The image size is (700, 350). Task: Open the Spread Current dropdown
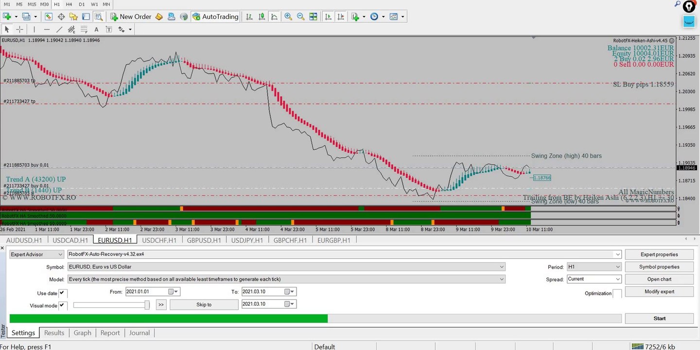594,279
